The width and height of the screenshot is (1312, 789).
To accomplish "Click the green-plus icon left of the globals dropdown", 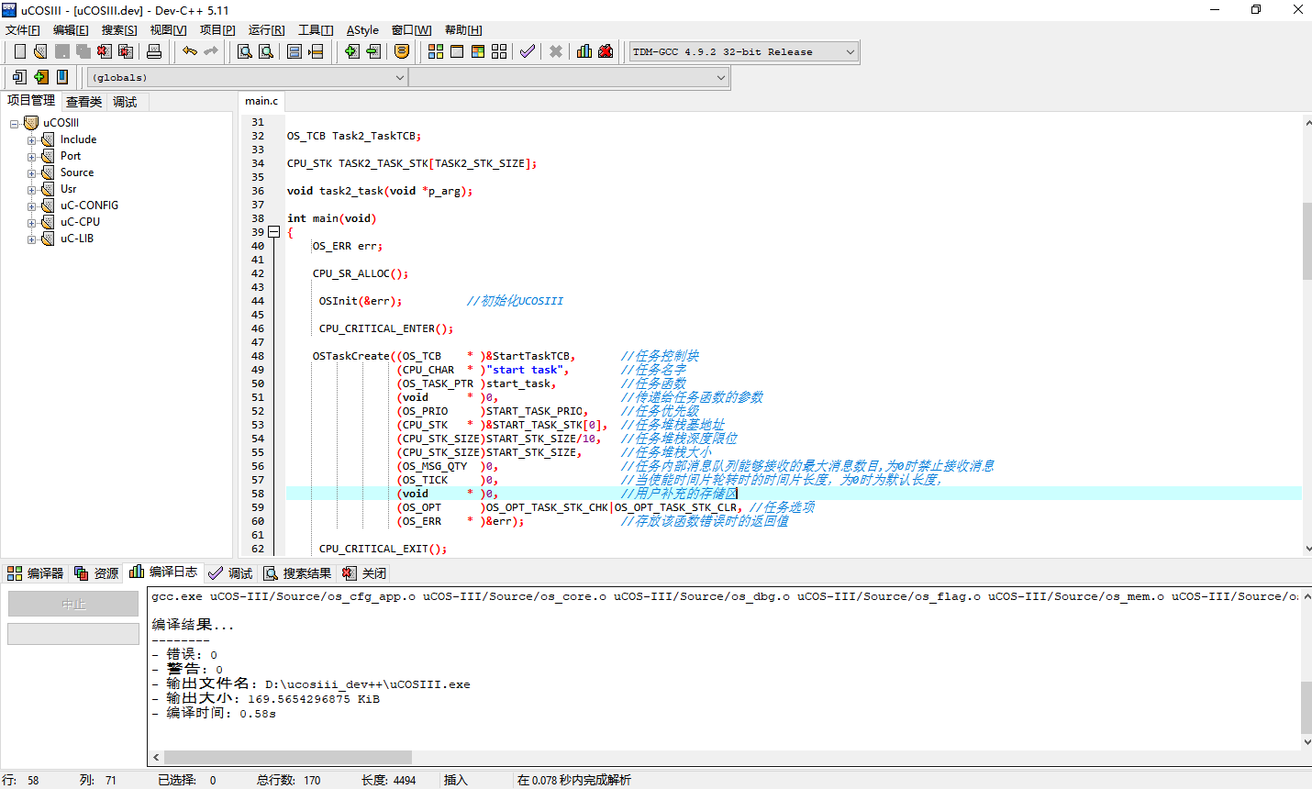I will coord(41,77).
